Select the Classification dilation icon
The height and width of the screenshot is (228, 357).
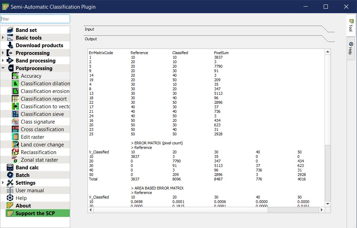coord(15,84)
